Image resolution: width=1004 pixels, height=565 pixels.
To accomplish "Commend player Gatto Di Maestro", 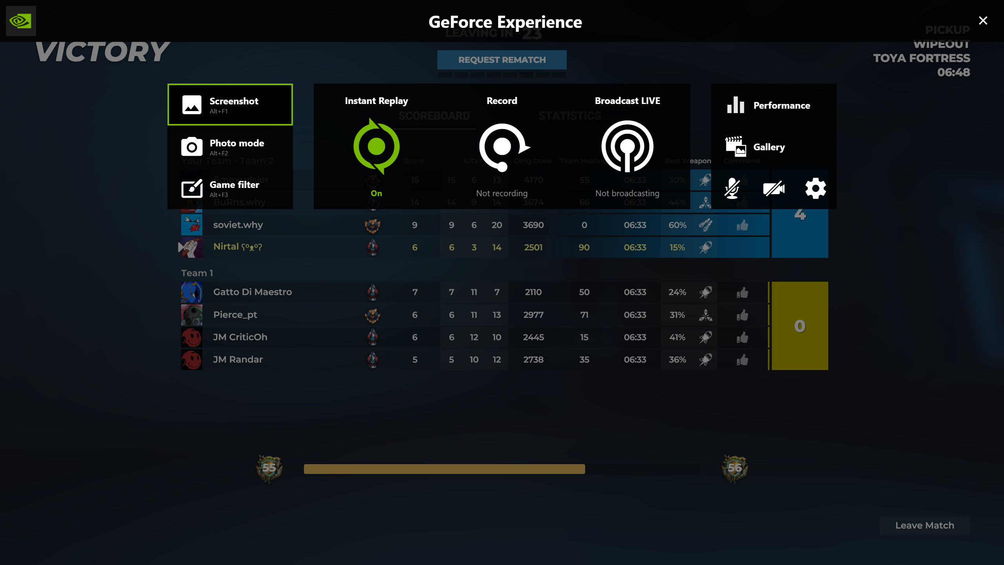I will (x=742, y=293).
